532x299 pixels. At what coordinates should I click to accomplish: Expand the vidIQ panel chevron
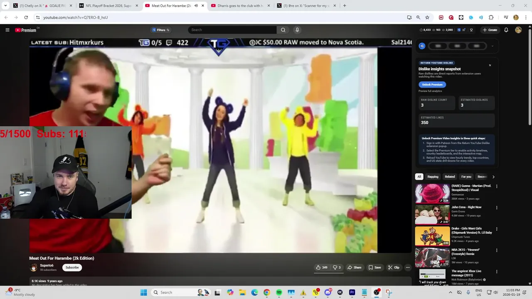[492, 46]
